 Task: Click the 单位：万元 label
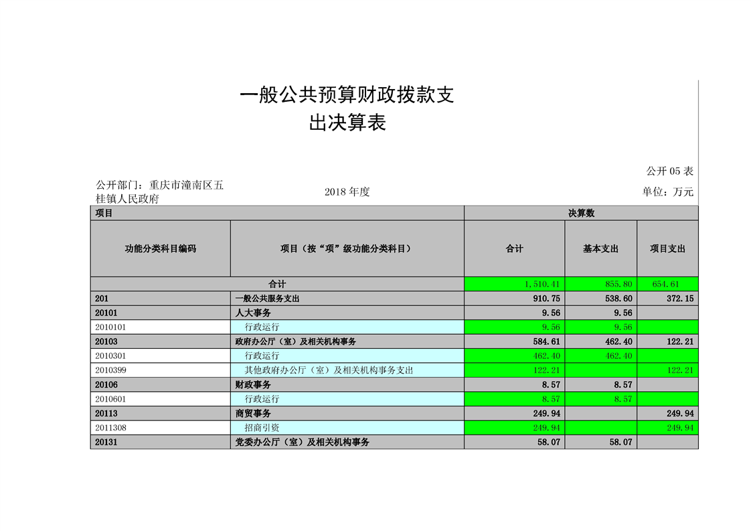pyautogui.click(x=667, y=192)
